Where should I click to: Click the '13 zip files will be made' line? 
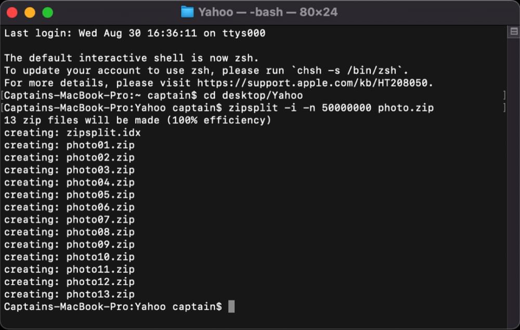(138, 120)
